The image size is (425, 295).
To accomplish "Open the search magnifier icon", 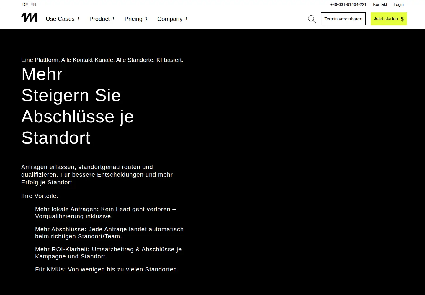I will point(312,19).
